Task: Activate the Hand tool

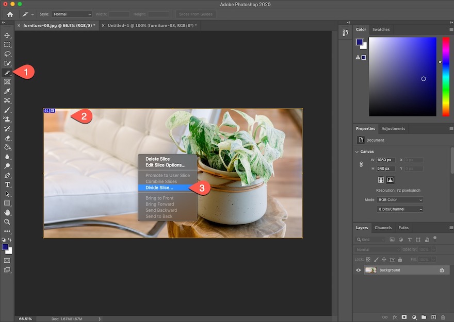Action: click(7, 212)
